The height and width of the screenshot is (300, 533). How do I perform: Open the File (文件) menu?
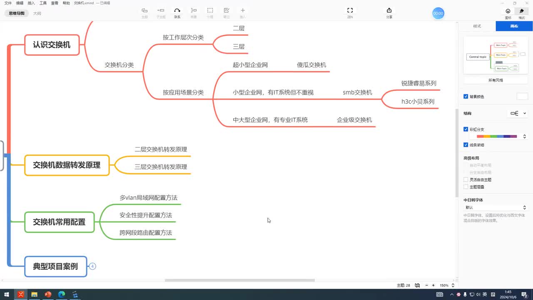[8, 3]
